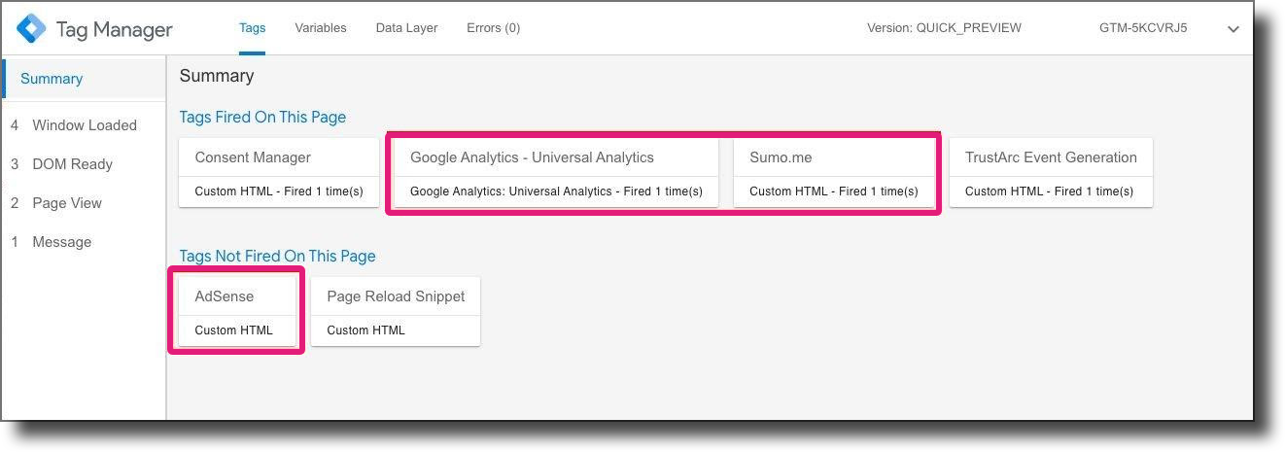Screen dimensions: 1285x452
Task: Click the Tag Manager logo icon
Action: [x=31, y=28]
